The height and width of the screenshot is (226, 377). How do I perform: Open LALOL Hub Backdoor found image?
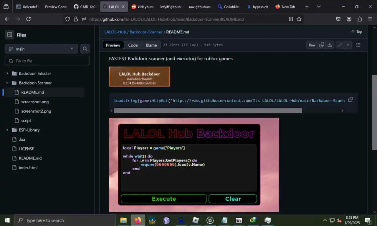140,77
